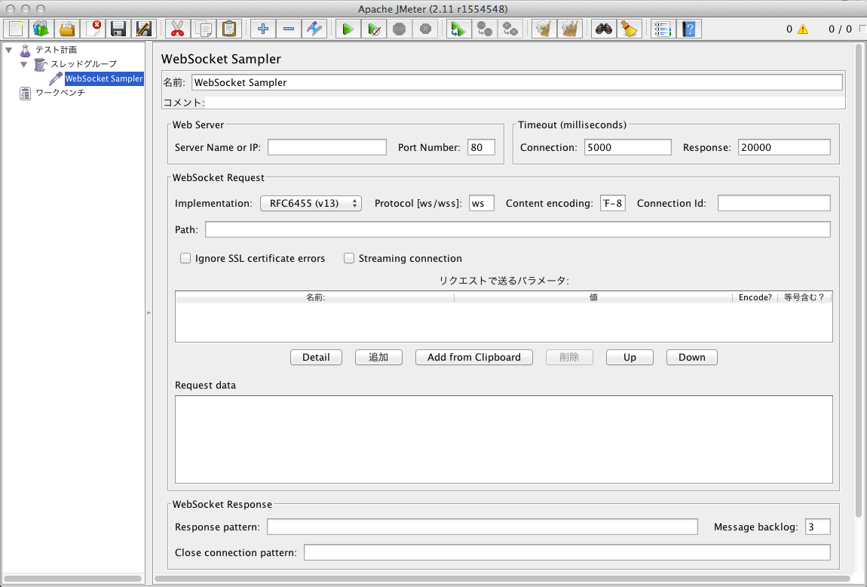Click the Search icon in the toolbar

tap(603, 29)
